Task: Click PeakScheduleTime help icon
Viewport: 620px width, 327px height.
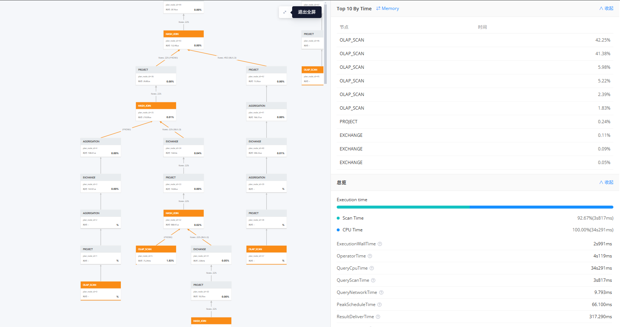Action: point(379,305)
